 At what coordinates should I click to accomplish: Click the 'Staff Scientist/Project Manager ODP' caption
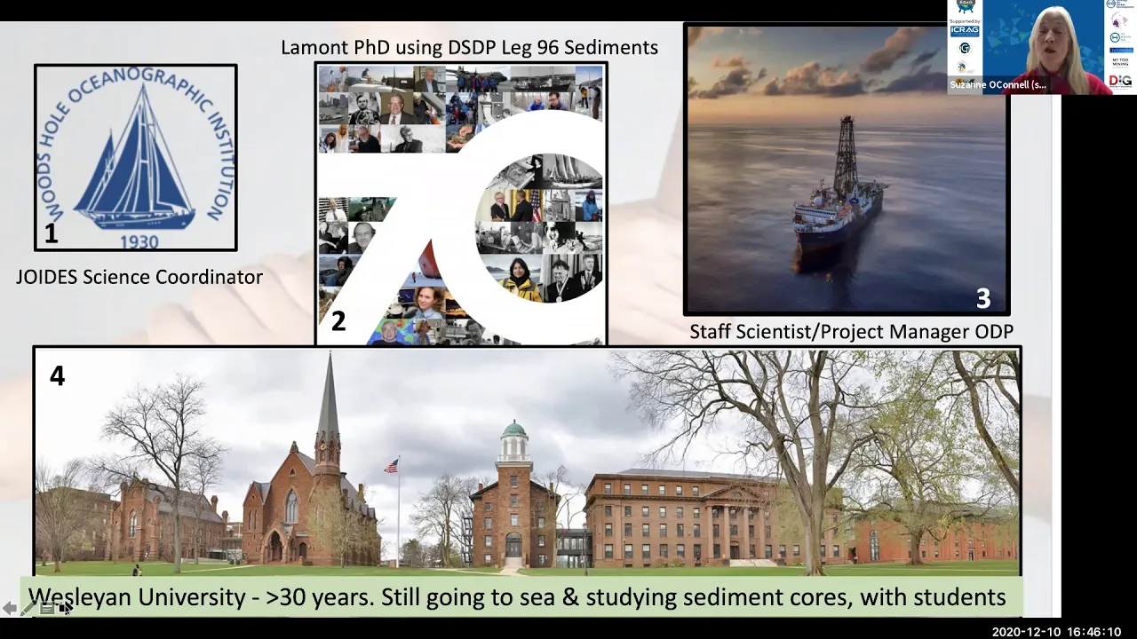point(851,332)
